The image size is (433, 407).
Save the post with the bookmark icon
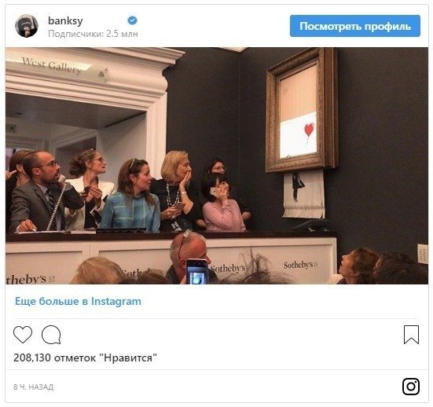(x=411, y=335)
